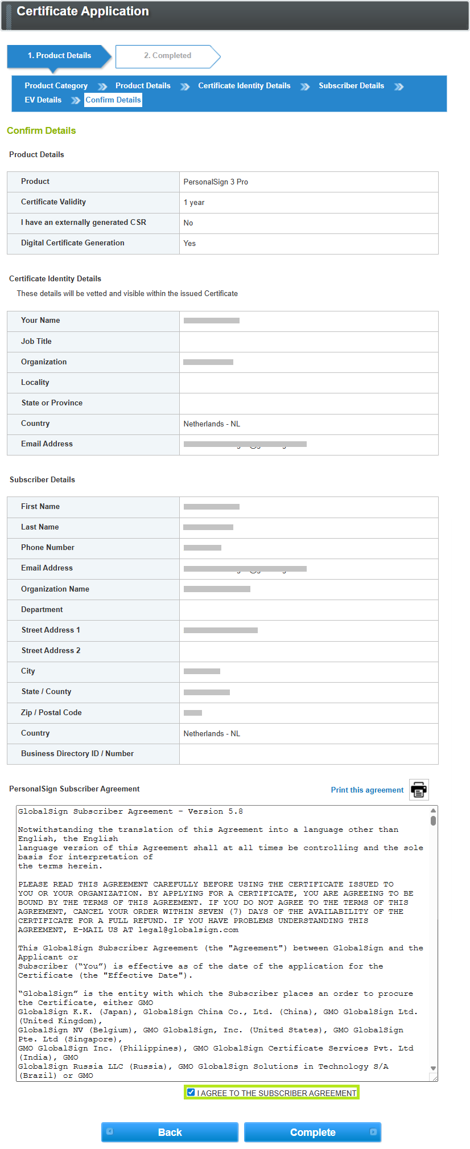
Task: Click the printer icon
Action: click(419, 790)
